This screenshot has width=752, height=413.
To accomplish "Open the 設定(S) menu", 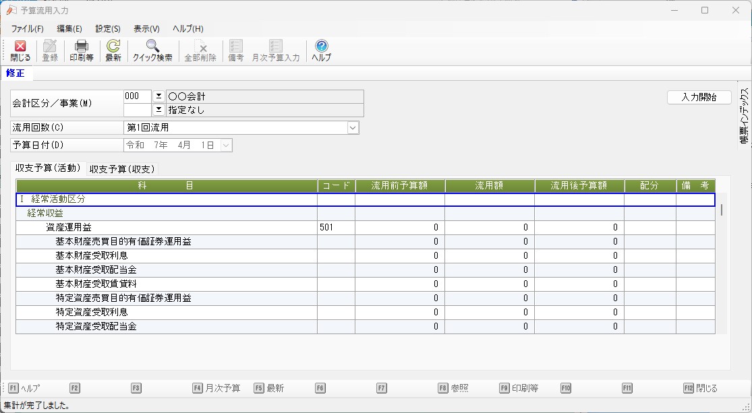I will pyautogui.click(x=108, y=29).
